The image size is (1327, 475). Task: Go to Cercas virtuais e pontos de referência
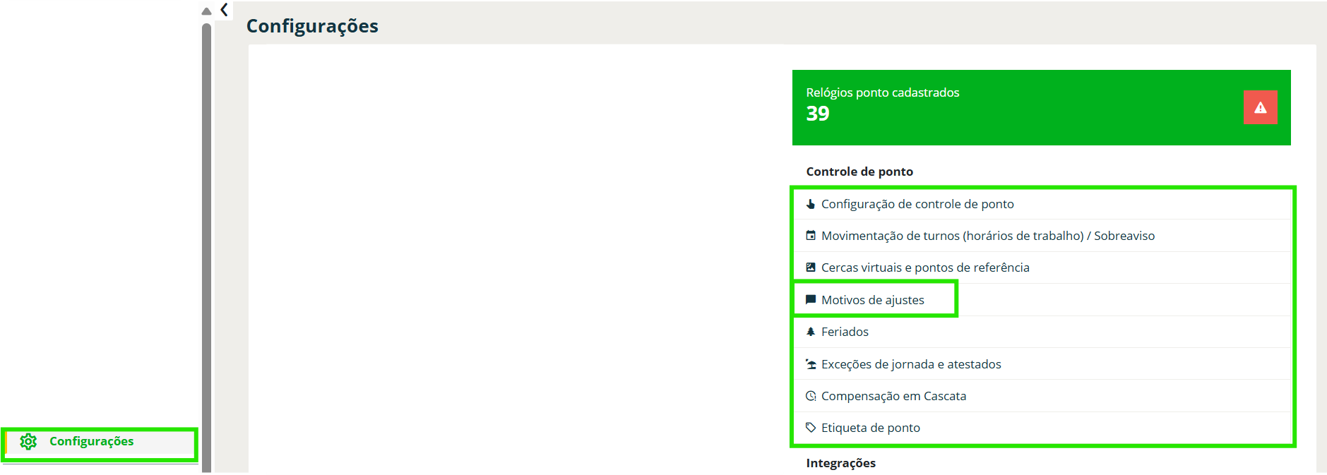(925, 267)
